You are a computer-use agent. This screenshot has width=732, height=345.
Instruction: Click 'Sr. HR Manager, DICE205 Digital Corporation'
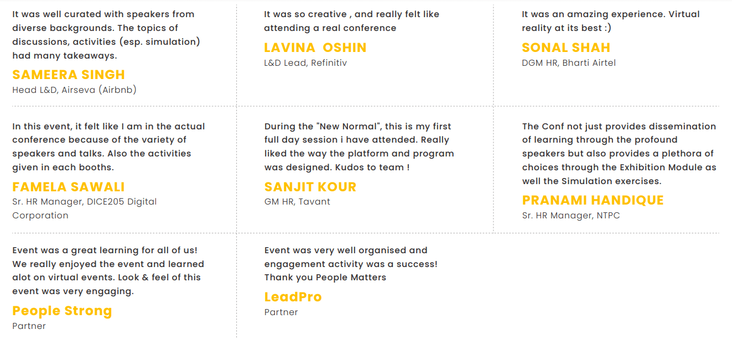pyautogui.click(x=85, y=208)
